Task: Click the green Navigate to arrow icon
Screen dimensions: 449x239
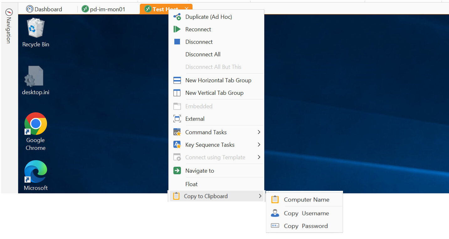Action: pos(177,171)
